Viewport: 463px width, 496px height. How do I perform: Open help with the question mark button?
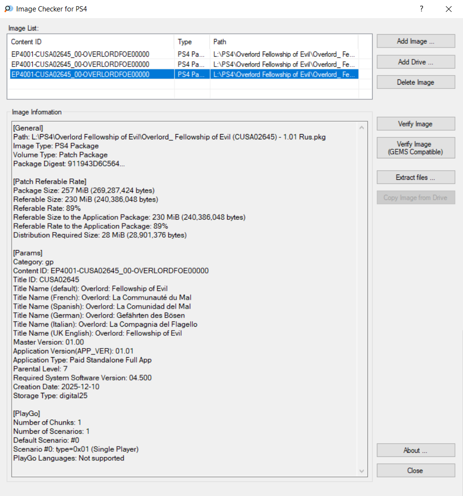421,9
